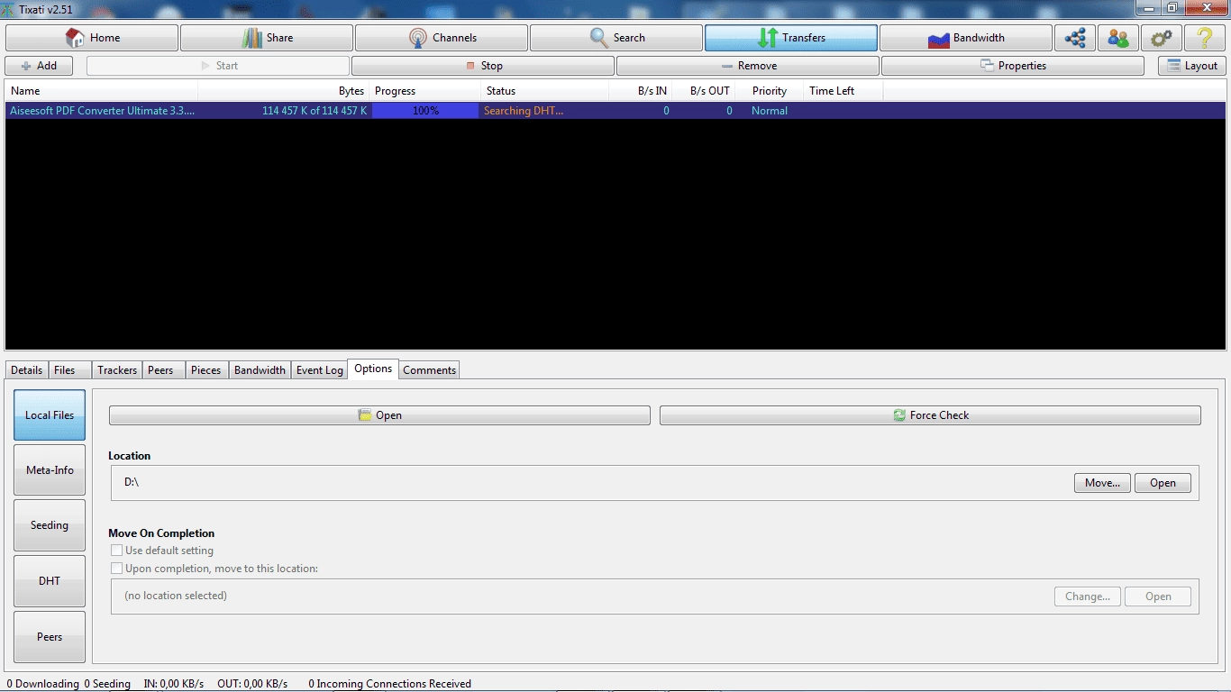Viewport: 1231px width, 692px height.
Task: Open settings with the gears icon
Action: click(x=1161, y=38)
